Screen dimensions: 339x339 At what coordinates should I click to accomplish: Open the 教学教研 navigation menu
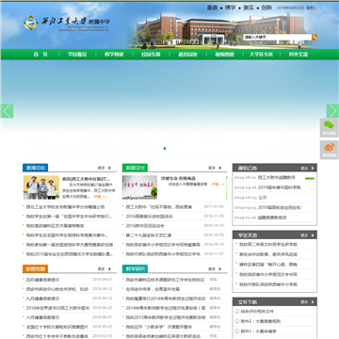[114, 55]
